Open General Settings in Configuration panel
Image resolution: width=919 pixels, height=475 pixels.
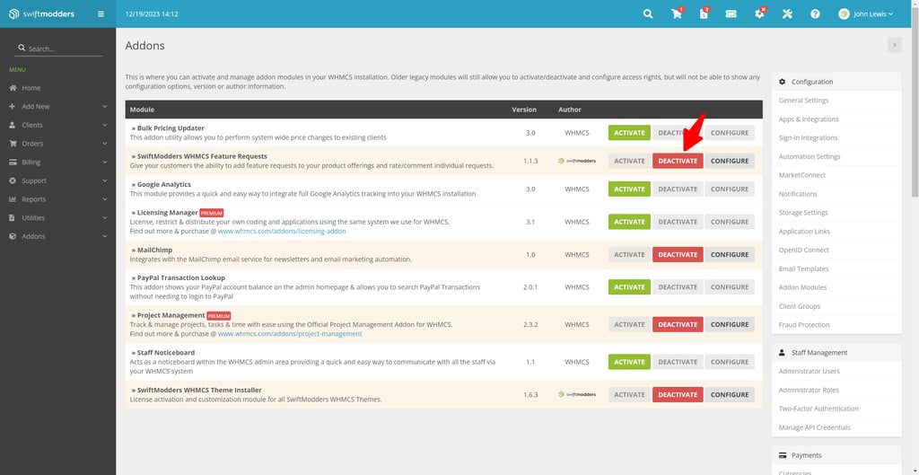click(803, 101)
